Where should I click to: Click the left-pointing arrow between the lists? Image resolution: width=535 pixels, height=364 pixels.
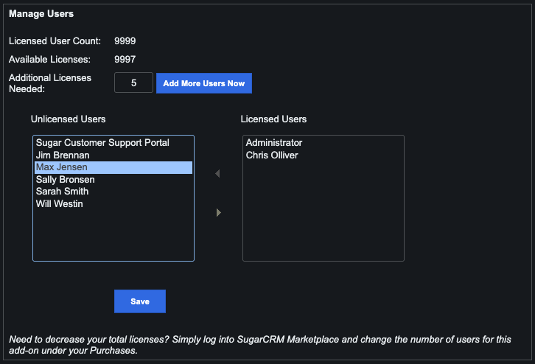click(x=217, y=174)
